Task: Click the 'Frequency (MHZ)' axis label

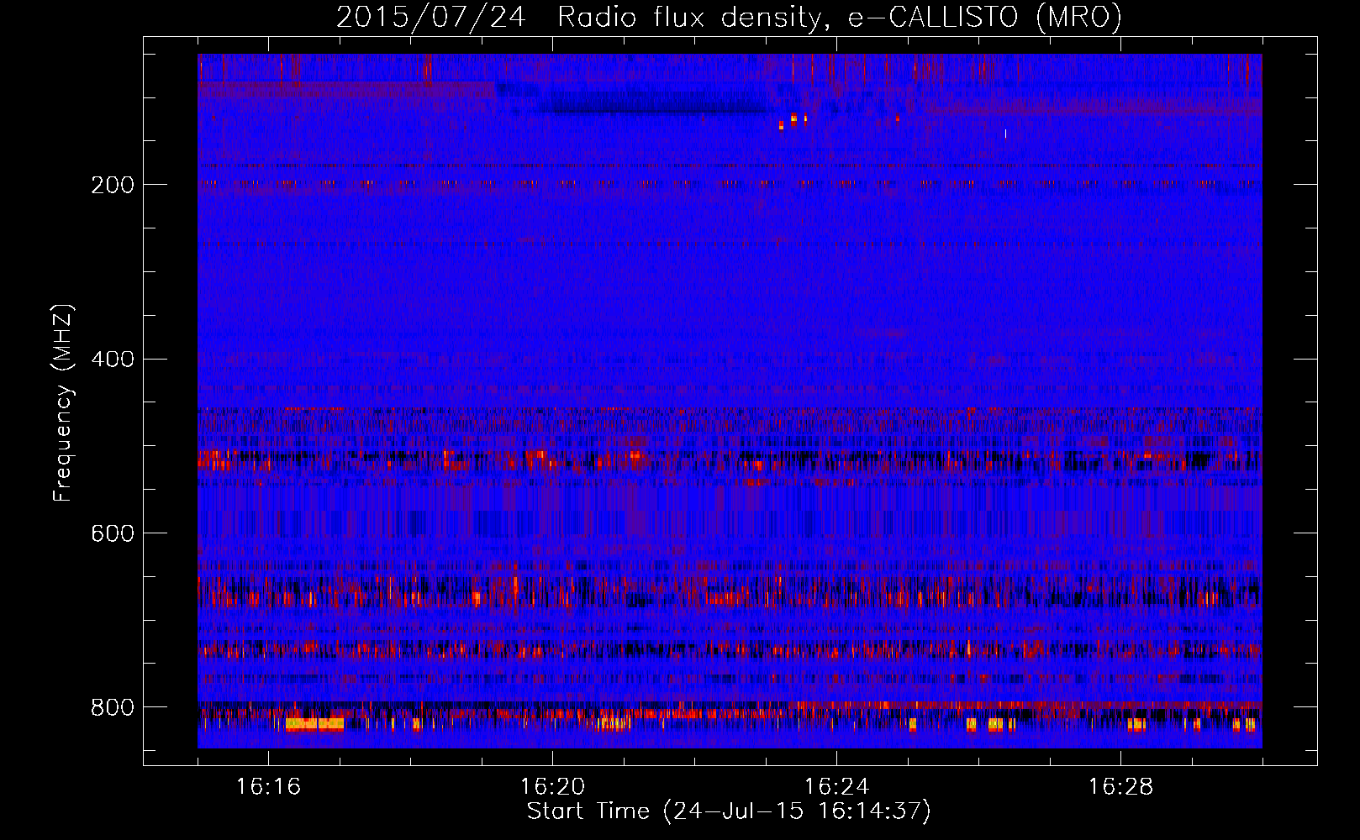Action: pos(62,403)
